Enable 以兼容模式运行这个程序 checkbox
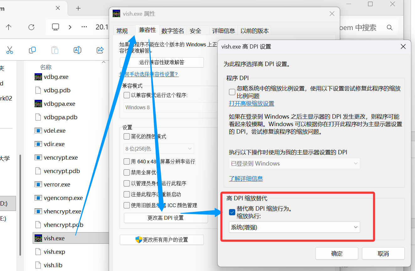 tap(127, 95)
